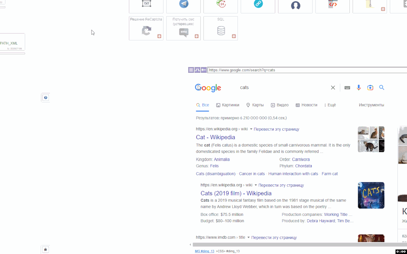Click the plus on ReCaptcha tile
407x254 pixels.
[x=159, y=36]
